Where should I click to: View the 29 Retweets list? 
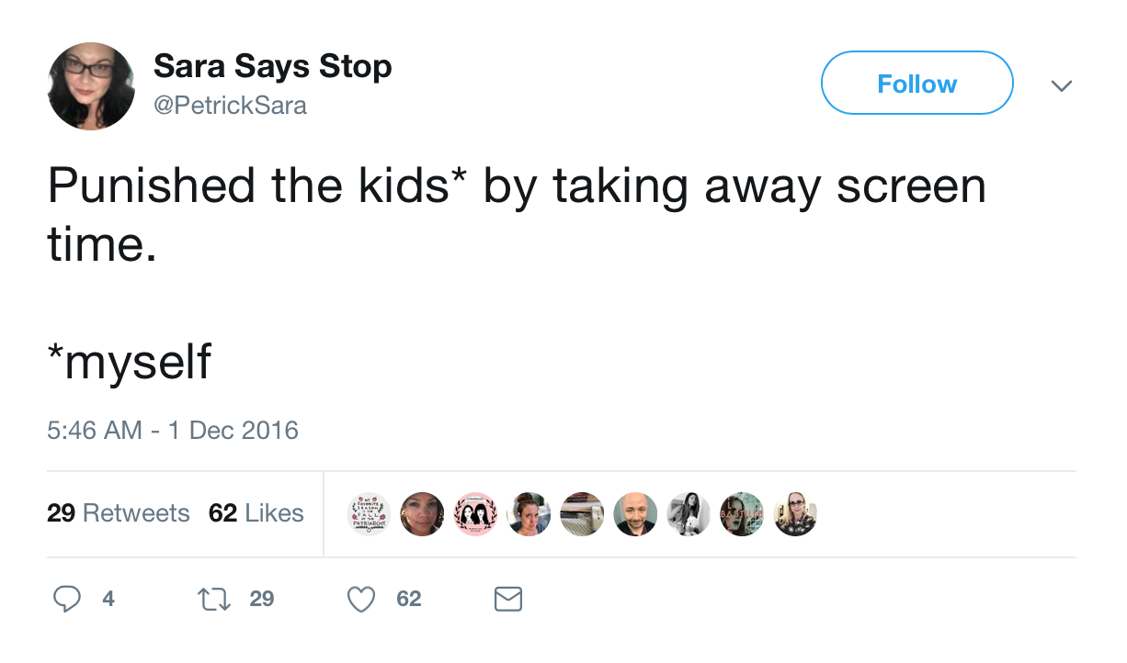[119, 513]
